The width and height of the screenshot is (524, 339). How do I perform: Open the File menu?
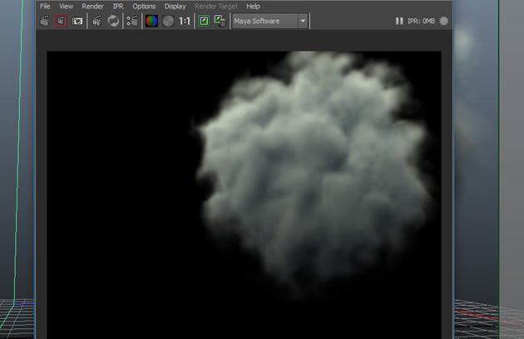45,7
